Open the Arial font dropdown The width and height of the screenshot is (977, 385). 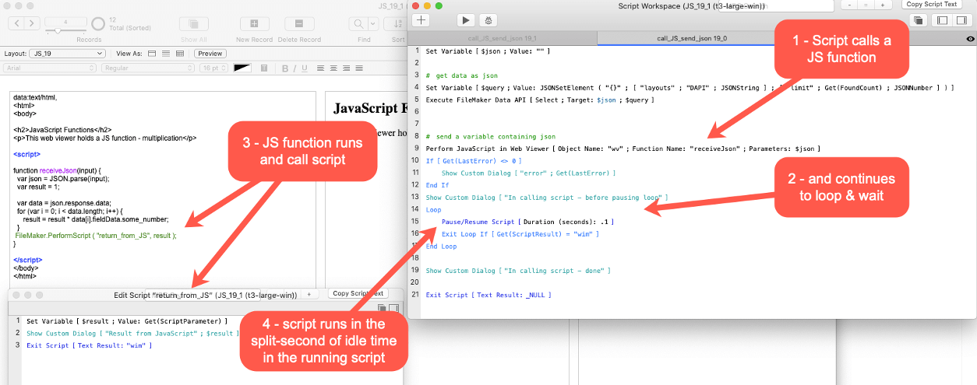(x=50, y=68)
